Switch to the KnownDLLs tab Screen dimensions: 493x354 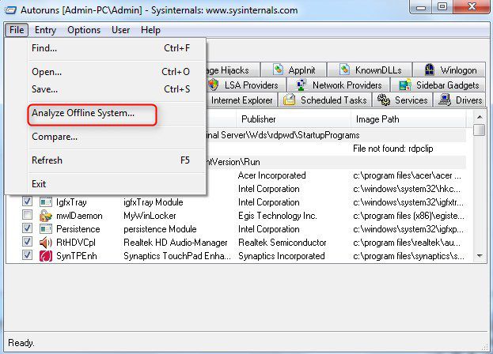pyautogui.click(x=370, y=70)
